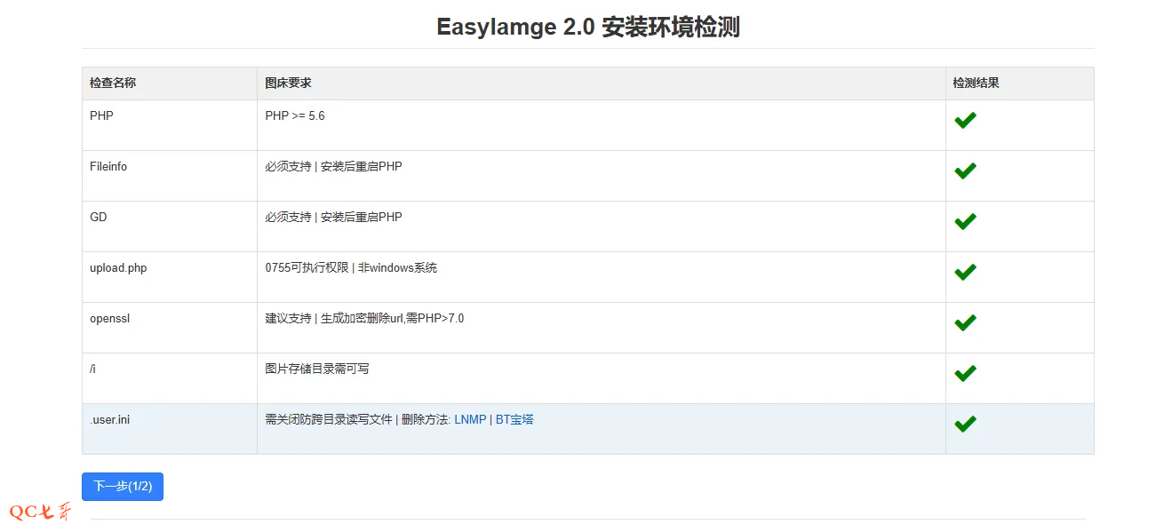Click the openssl requirement description text

[x=364, y=318]
